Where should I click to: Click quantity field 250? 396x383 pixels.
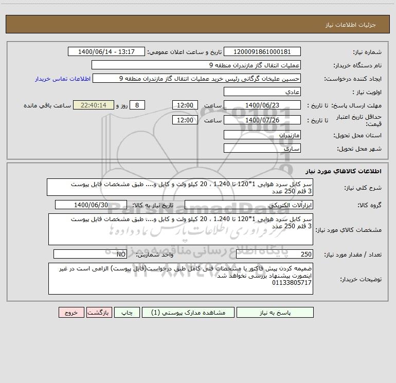[275, 254]
